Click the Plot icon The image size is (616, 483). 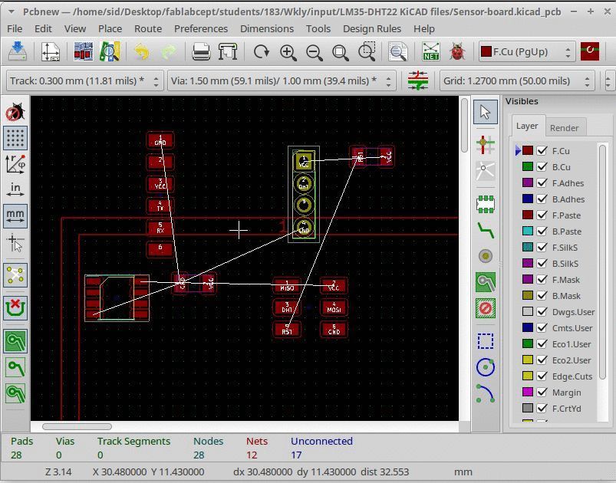coord(228,52)
